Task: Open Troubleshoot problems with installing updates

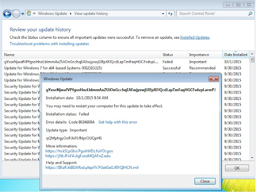Action: [x=49, y=44]
